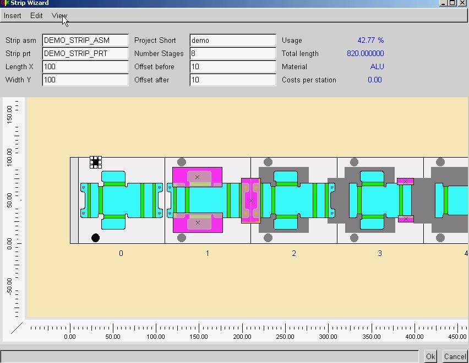Viewport: 469px width, 363px height.
Task: Click the Project Short input field
Action: click(x=233, y=40)
